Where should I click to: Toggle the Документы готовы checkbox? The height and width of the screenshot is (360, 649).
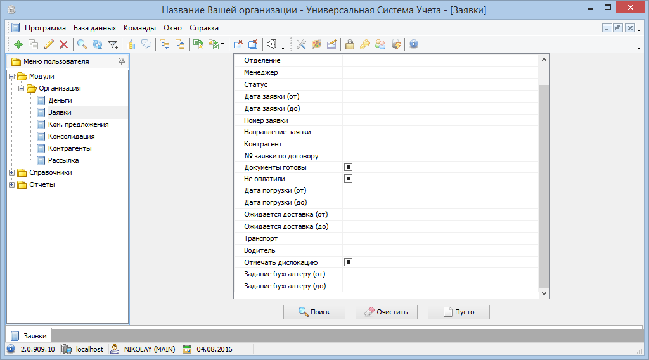pyautogui.click(x=348, y=167)
